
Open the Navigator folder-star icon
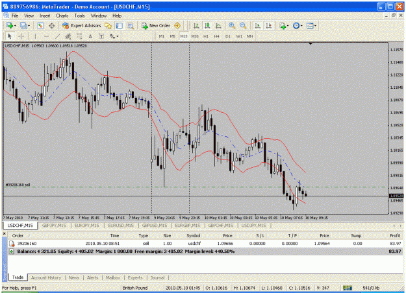108,25
